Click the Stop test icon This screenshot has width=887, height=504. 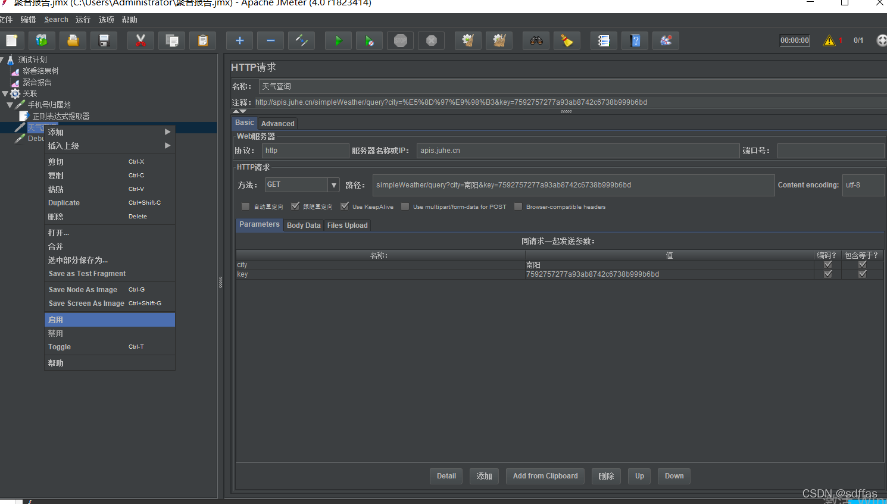(x=400, y=40)
